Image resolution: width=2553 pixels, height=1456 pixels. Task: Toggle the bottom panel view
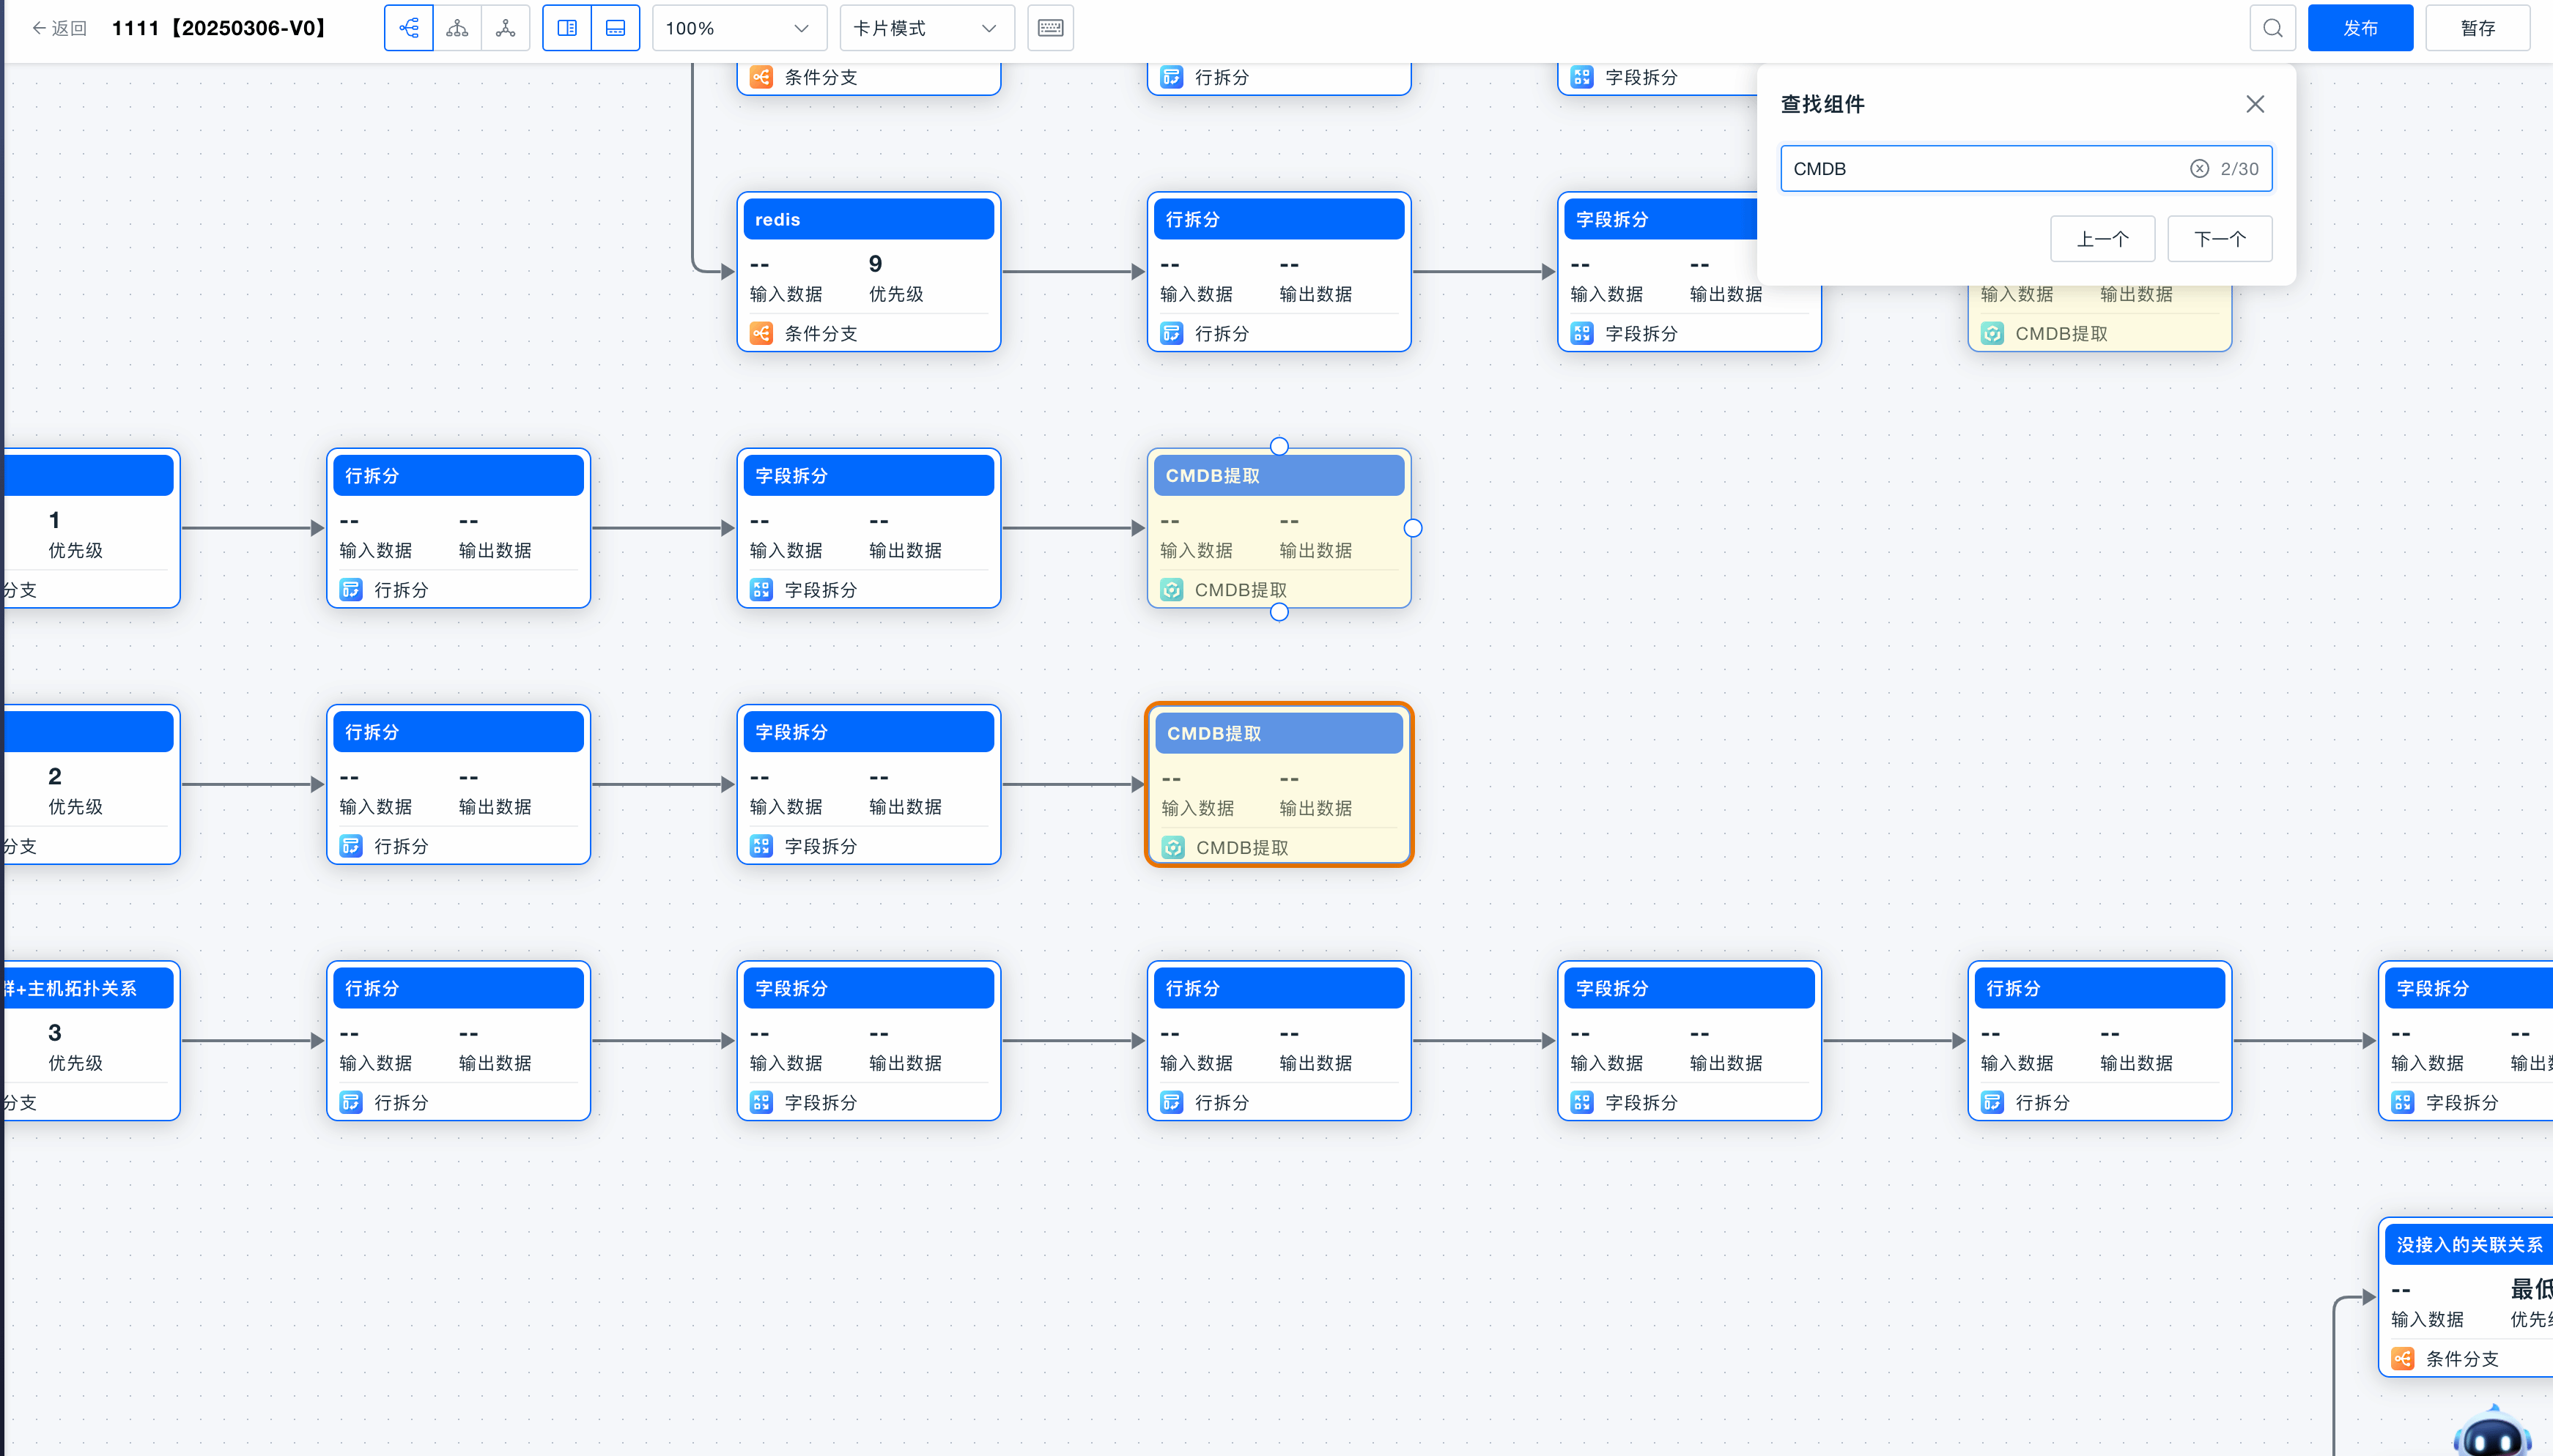point(616,28)
